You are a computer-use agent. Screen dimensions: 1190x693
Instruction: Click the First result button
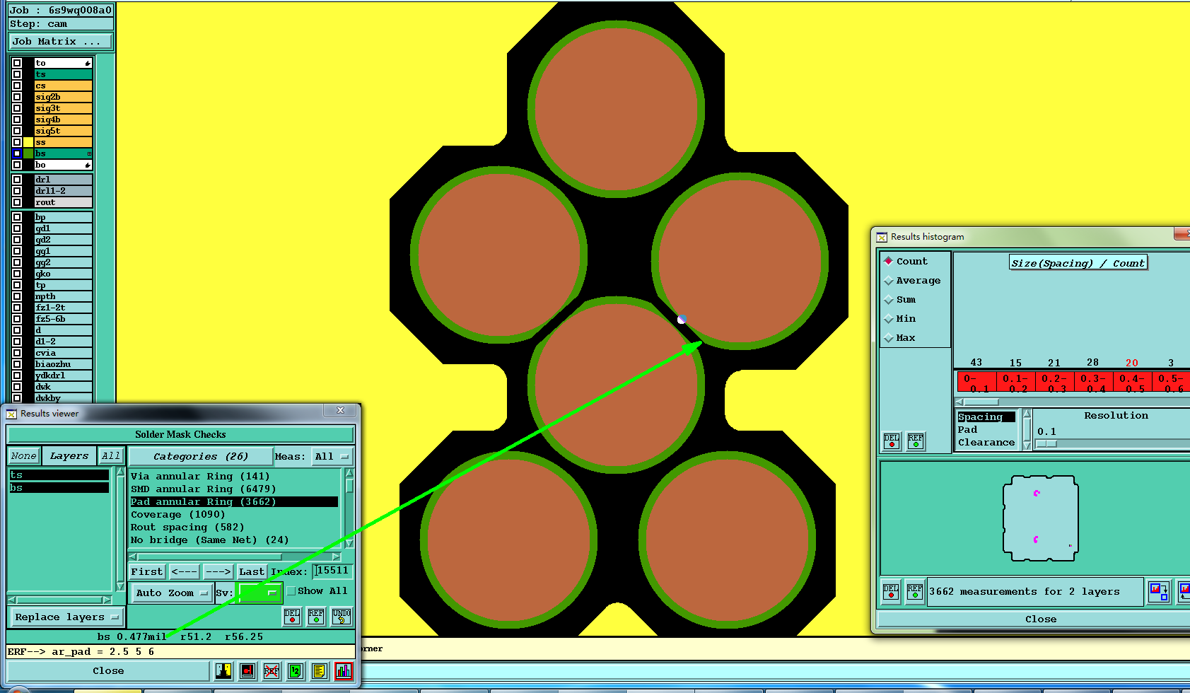[147, 571]
